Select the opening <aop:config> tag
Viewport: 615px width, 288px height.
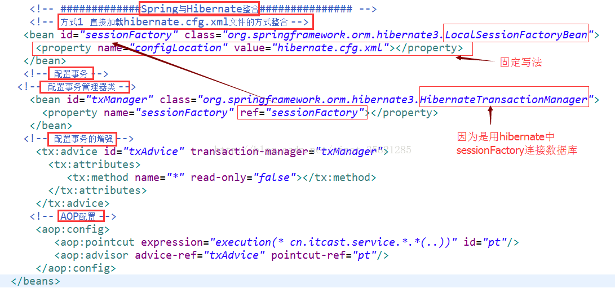[x=73, y=229]
